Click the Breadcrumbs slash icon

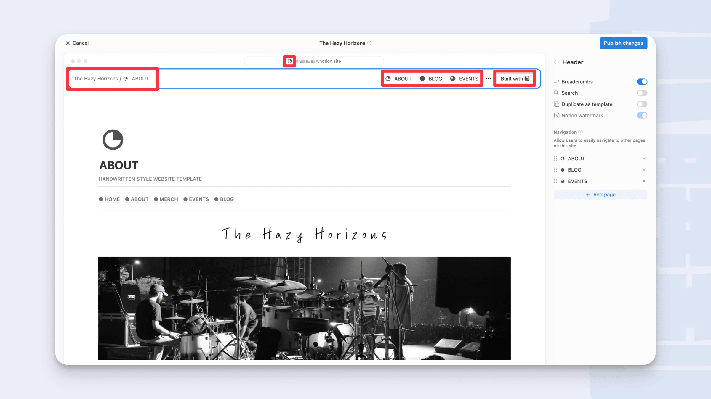tap(556, 82)
